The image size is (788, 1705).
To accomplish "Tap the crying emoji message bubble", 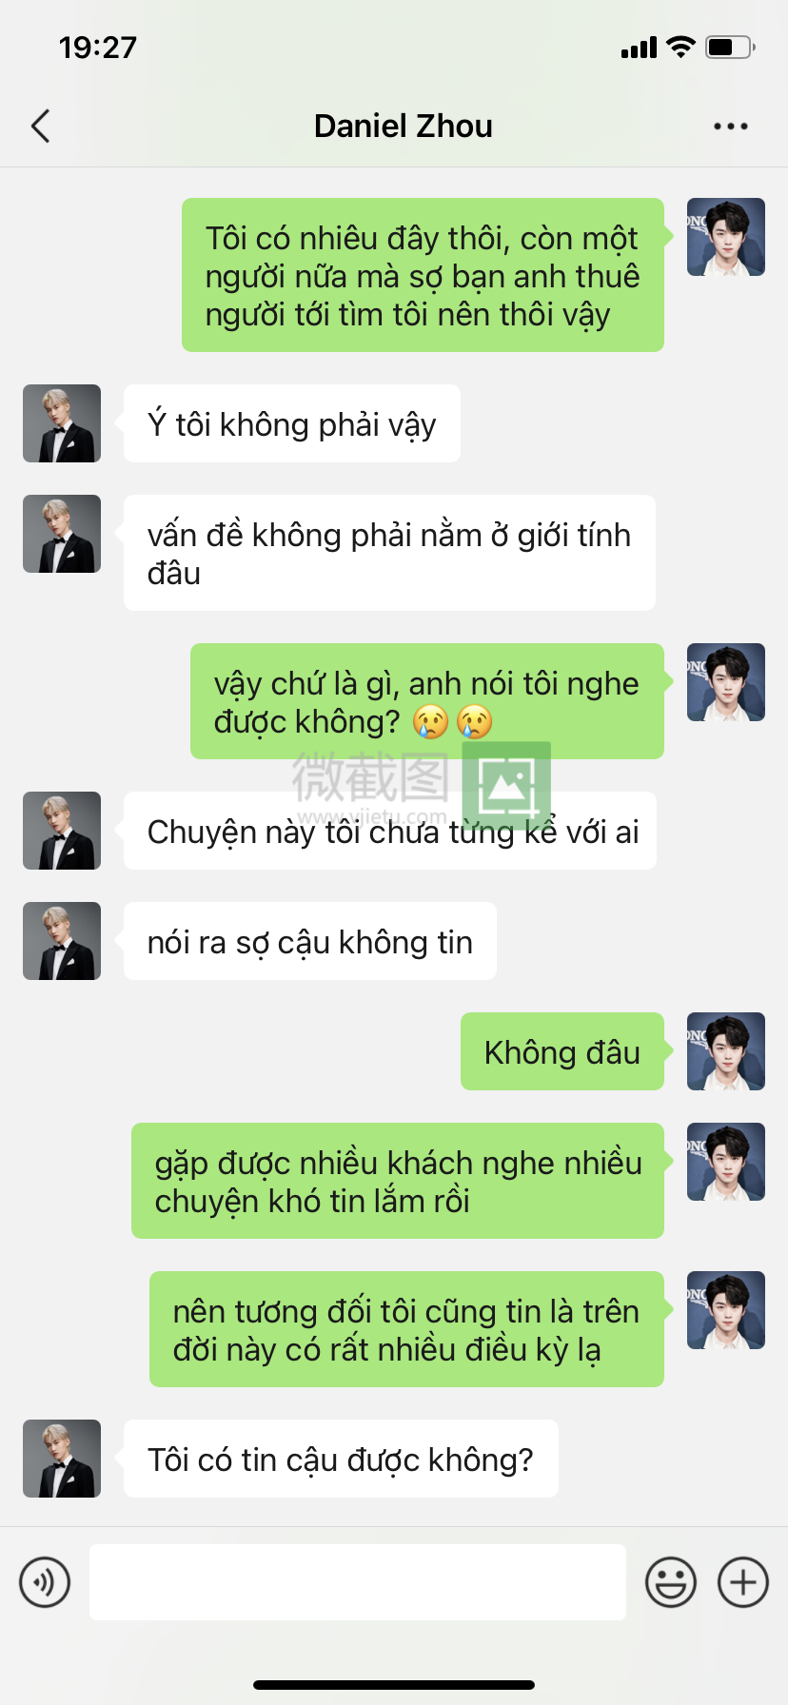I will click(427, 701).
